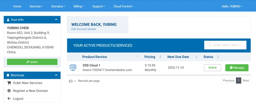Click the globe icon beside Register a New Domain

tap(9, 91)
